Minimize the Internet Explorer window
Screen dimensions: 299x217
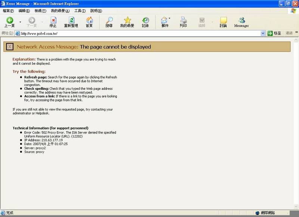[x=282, y=4]
